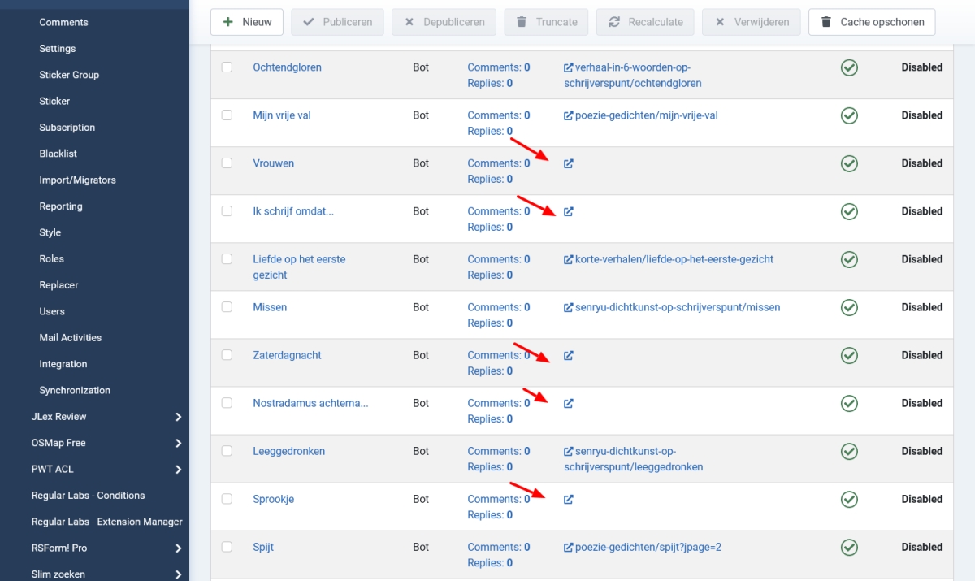Expand the JLex Review sidebar menu
The height and width of the screenshot is (581, 975).
point(178,417)
